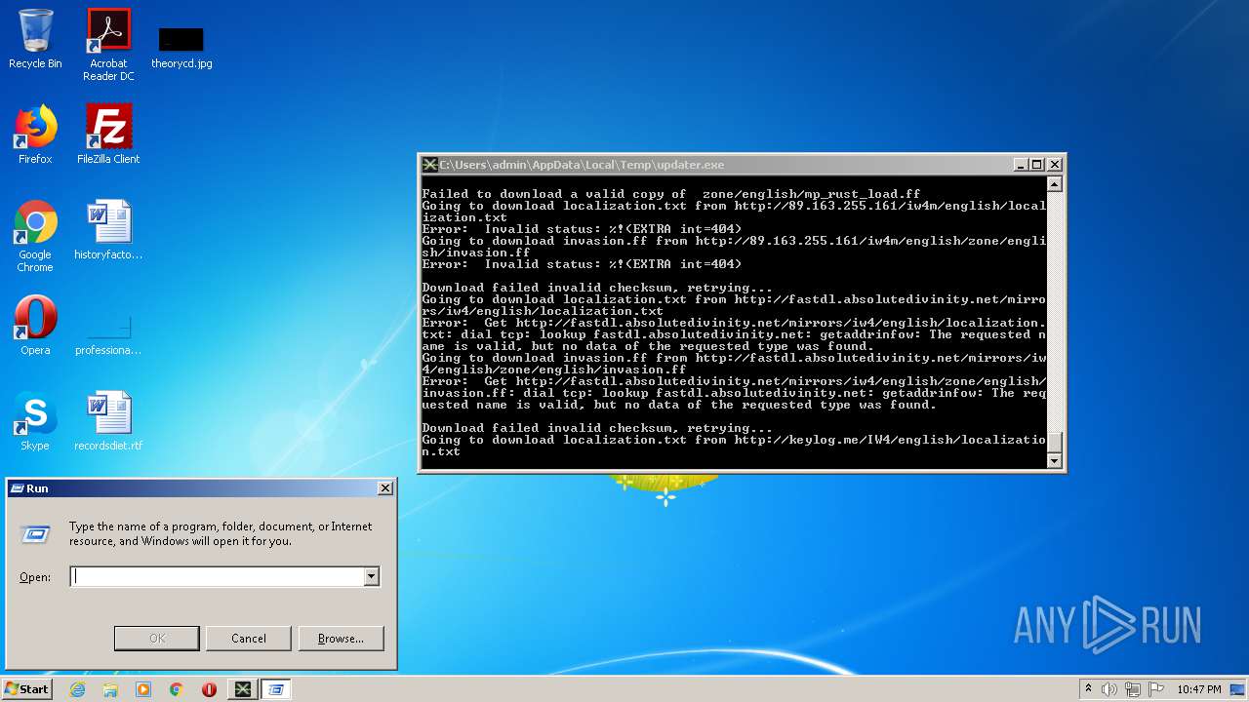The image size is (1249, 702).
Task: Launch Google Chrome desktop shortcut
Action: coord(35,236)
